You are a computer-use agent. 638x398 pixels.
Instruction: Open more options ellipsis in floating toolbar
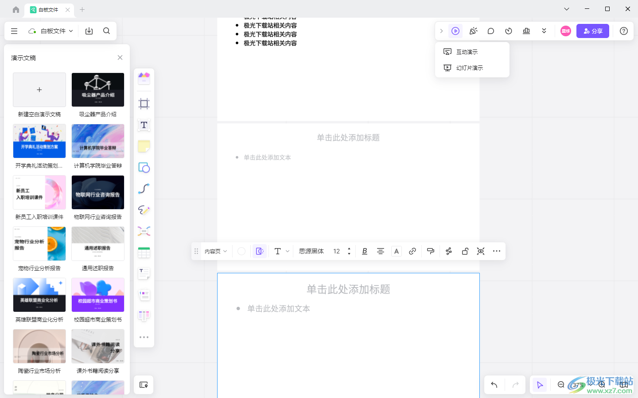pyautogui.click(x=497, y=251)
